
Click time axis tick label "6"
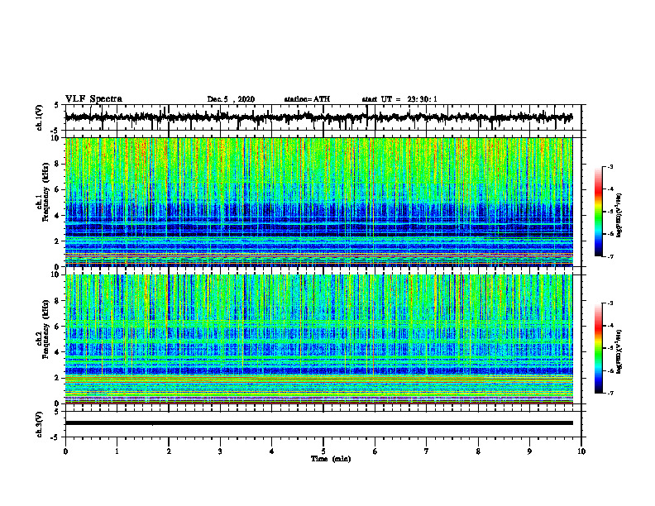tap(375, 451)
